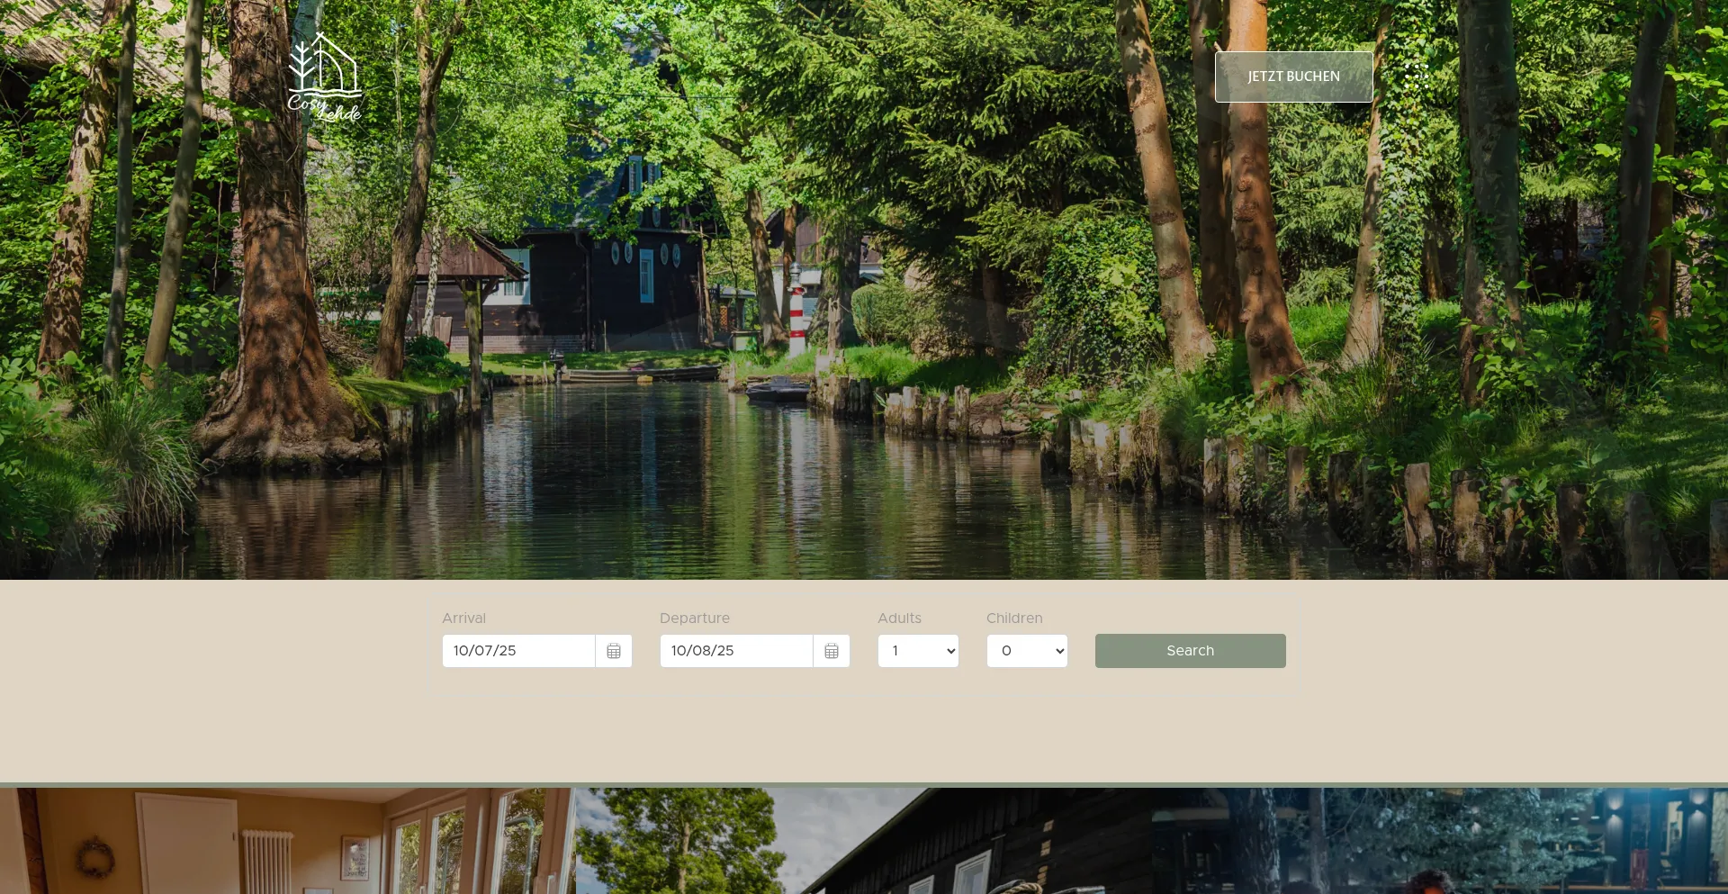This screenshot has height=894, width=1728.
Task: Expand the Children dropdown
Action: point(1027,651)
